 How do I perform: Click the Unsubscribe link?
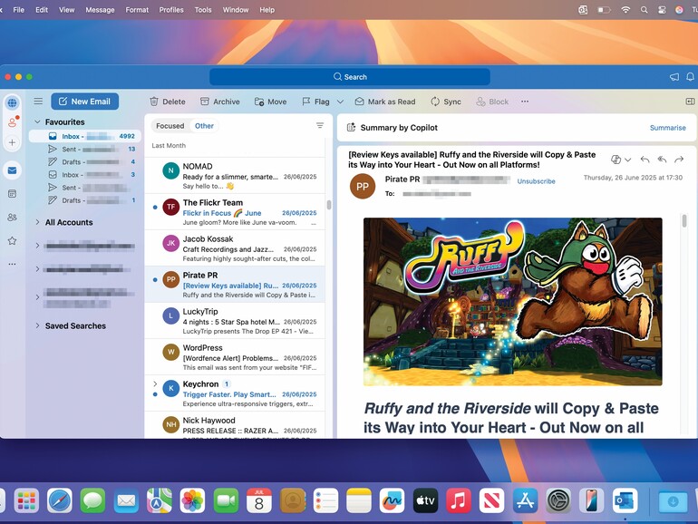(x=536, y=181)
